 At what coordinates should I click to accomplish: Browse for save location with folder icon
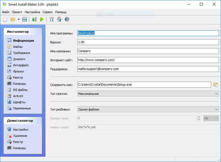[215, 85]
